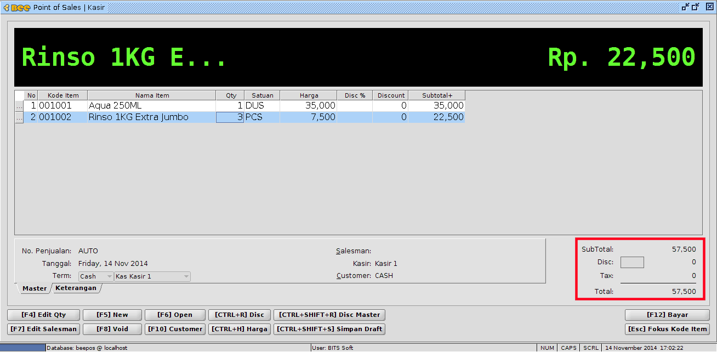
Task: Switch to the Keterangan tab
Action: click(76, 288)
